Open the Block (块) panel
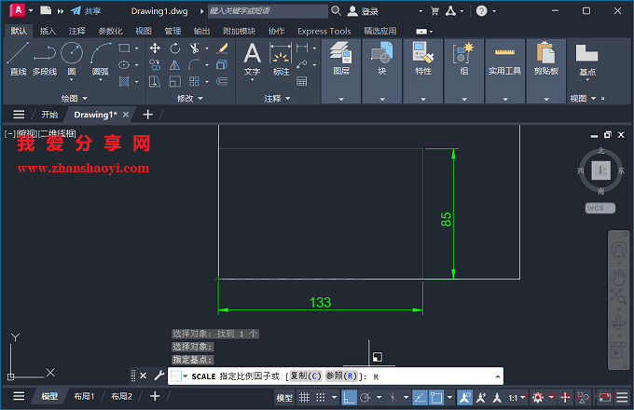Screen dimensions: 634x410 382,71
